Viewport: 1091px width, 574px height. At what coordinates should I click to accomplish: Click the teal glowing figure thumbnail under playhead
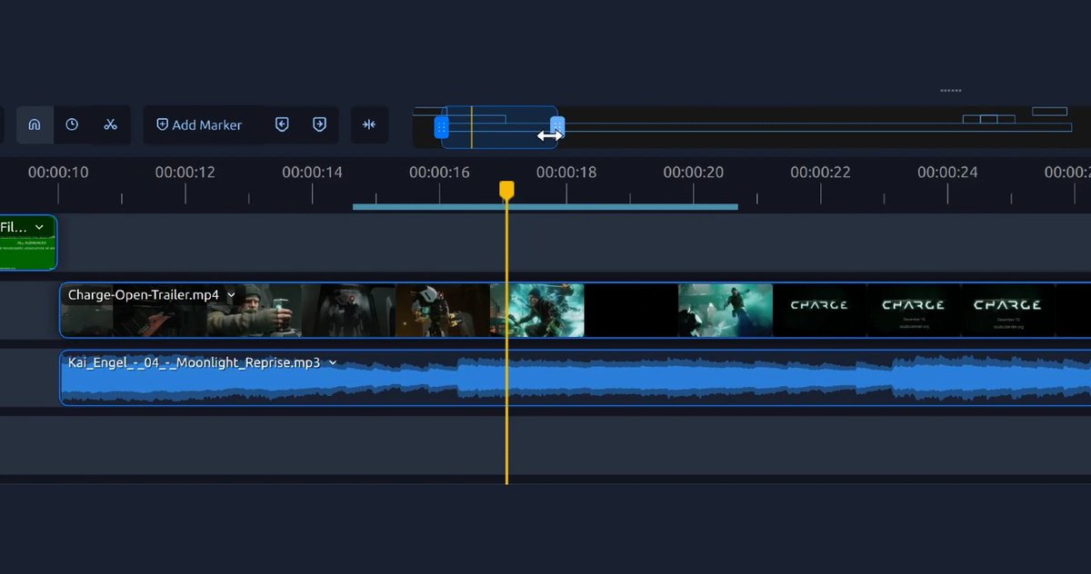[536, 311]
